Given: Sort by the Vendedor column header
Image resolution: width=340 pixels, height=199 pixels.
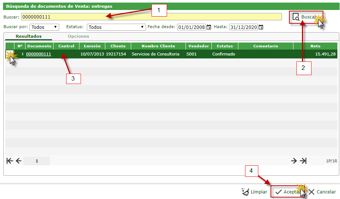Looking at the screenshot, I should point(198,46).
